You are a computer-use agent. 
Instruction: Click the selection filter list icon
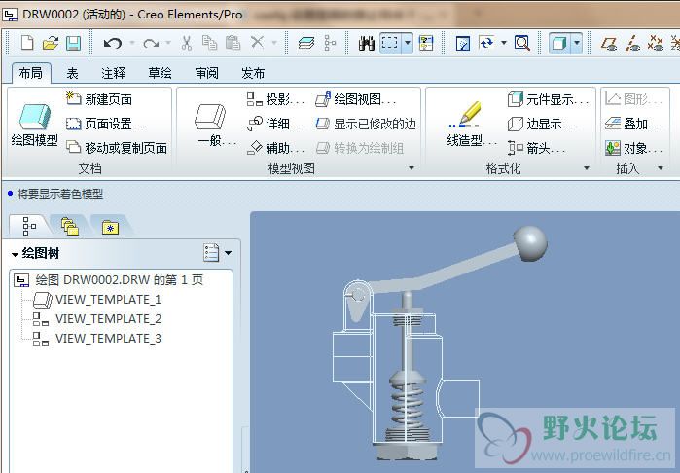(x=426, y=43)
